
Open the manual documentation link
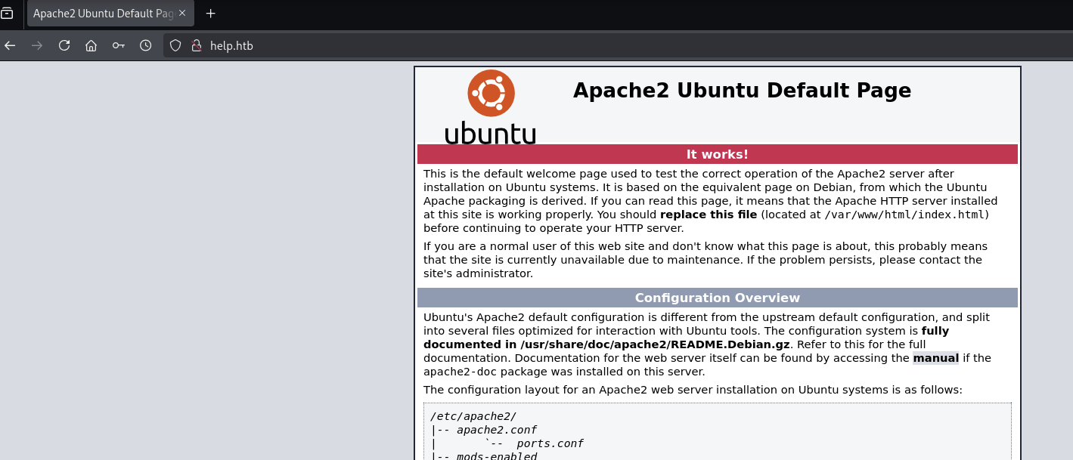point(935,358)
